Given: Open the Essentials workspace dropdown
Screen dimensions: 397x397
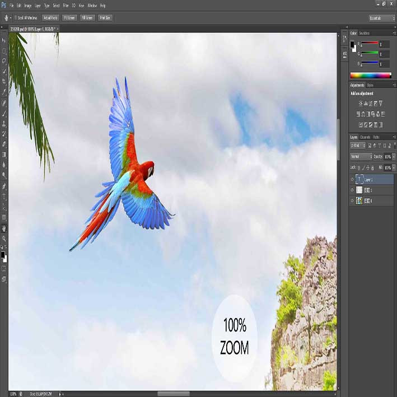Looking at the screenshot, I should [x=382, y=18].
